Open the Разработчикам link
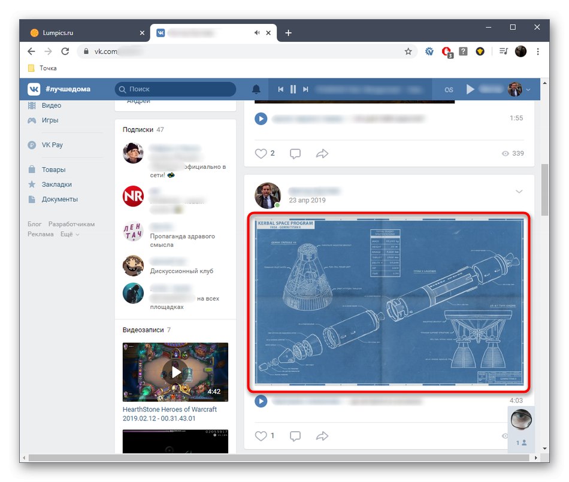569x482 pixels. click(x=71, y=223)
